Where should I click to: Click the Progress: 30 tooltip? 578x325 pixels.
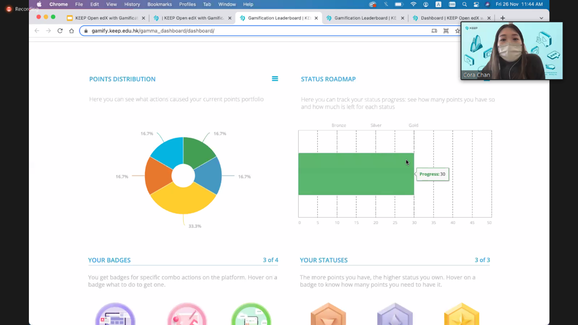[433, 174]
